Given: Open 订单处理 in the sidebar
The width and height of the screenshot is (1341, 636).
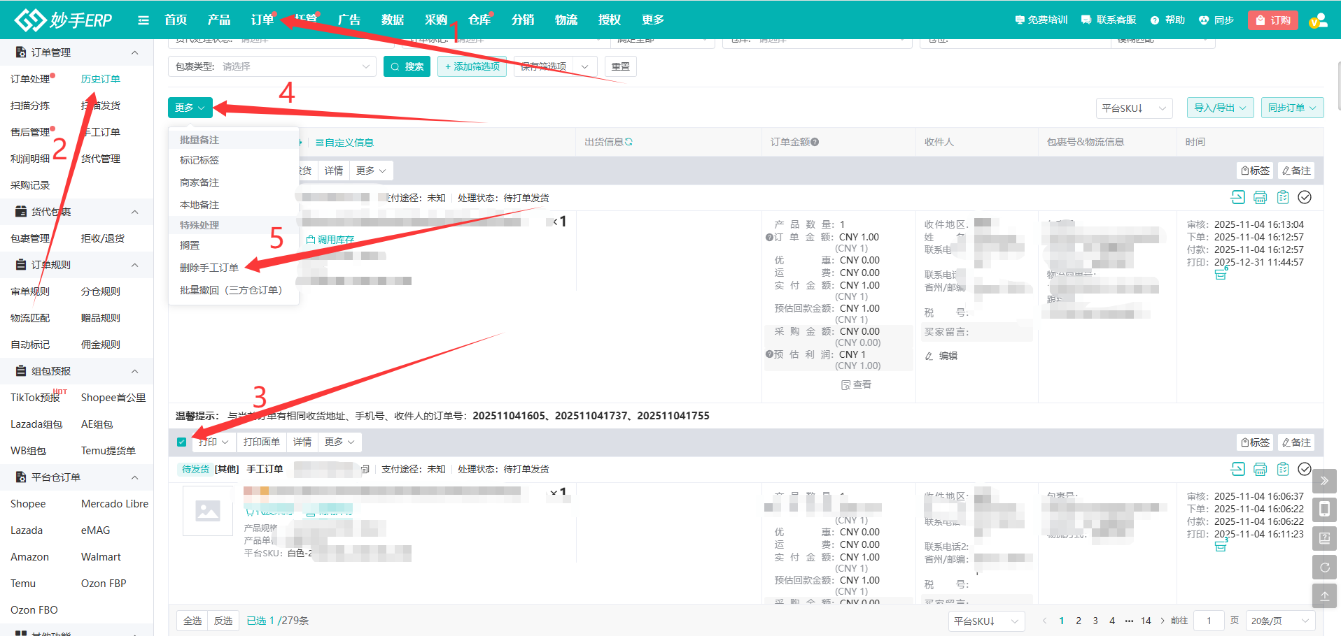Looking at the screenshot, I should [30, 79].
